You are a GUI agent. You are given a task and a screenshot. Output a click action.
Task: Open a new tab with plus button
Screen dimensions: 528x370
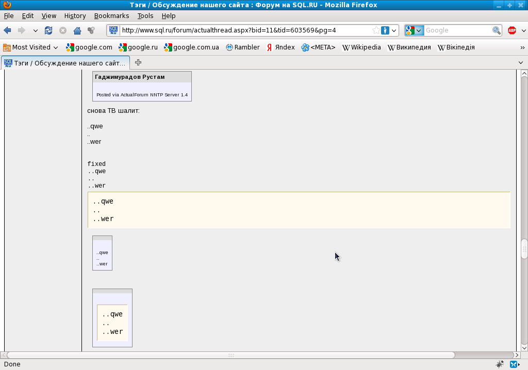138,63
